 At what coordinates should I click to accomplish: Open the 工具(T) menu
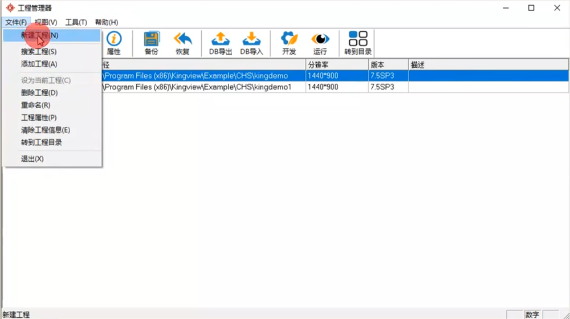76,22
